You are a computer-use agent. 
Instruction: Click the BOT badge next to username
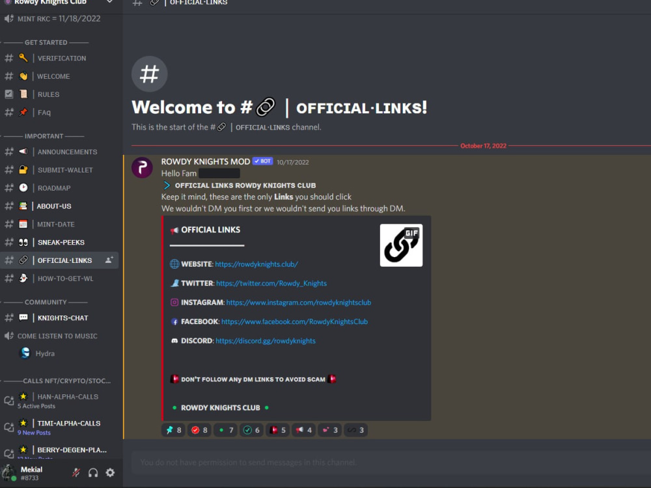click(262, 161)
